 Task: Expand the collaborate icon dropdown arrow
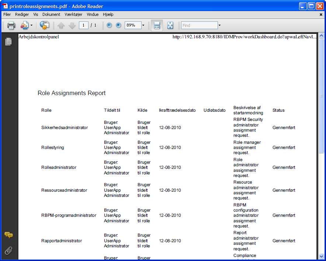pos(31,25)
